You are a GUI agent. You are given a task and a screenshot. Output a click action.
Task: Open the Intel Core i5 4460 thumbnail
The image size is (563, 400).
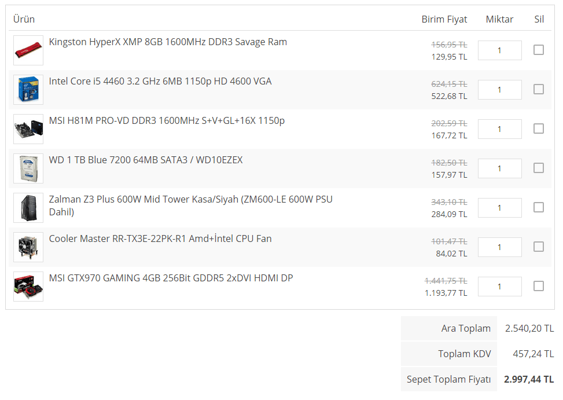tap(28, 90)
